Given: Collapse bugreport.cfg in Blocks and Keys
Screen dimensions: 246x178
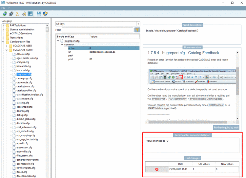Looking at the screenshot, I should click(x=58, y=41).
